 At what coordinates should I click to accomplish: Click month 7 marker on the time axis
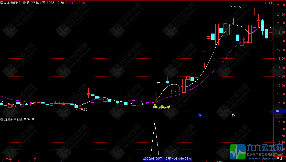tap(35, 159)
